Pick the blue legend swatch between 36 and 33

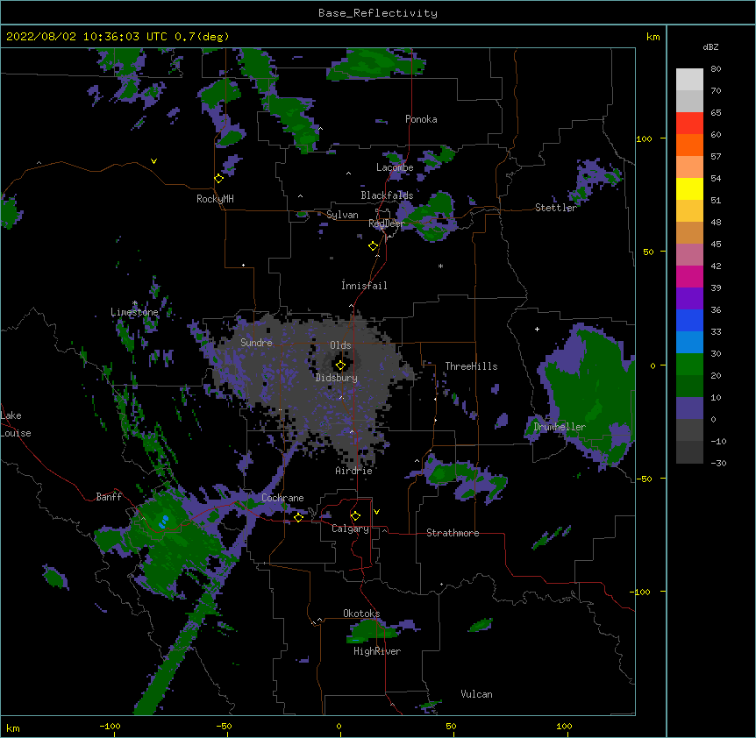click(x=689, y=320)
